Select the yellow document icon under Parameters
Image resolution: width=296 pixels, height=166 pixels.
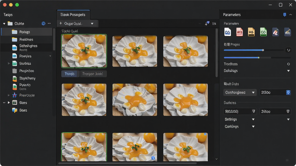251,32
